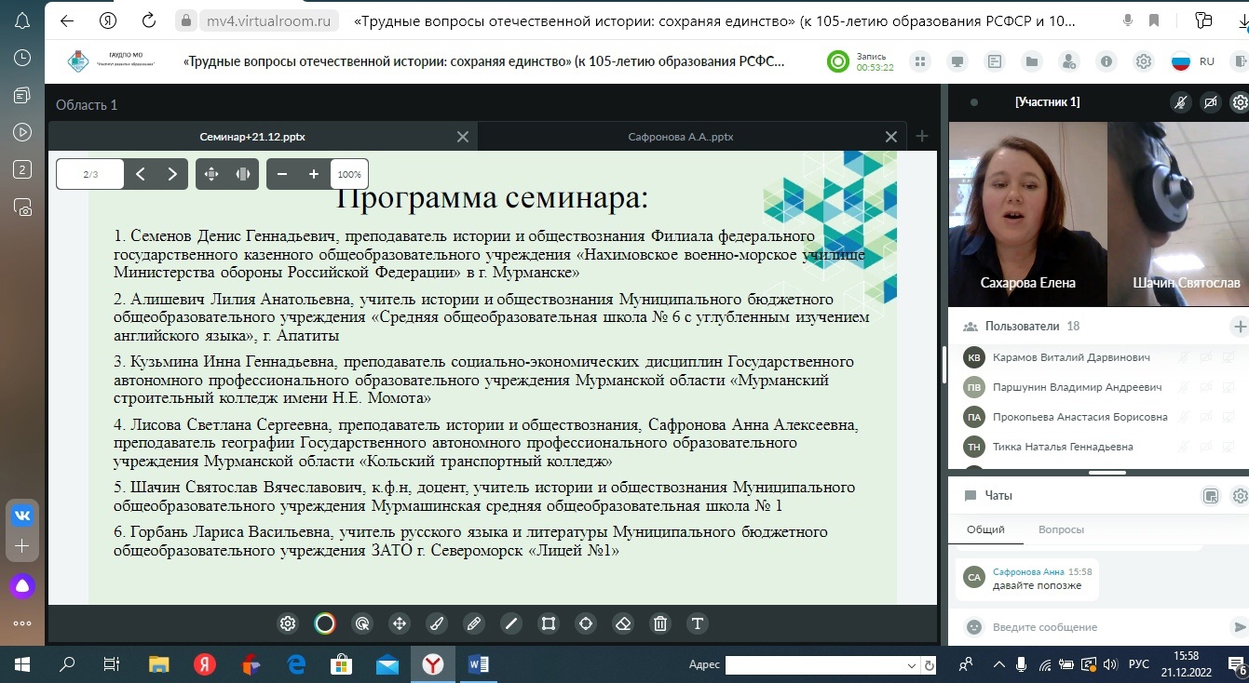Toggle the recording indicator
This screenshot has width=1249, height=683.
click(x=838, y=61)
